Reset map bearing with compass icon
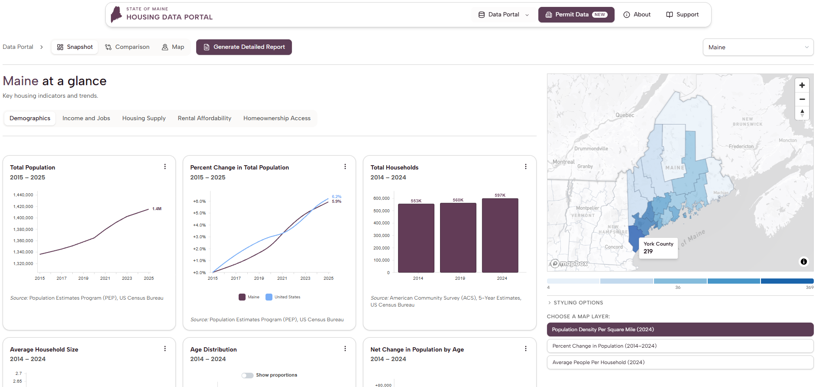819x387 pixels. coord(802,113)
